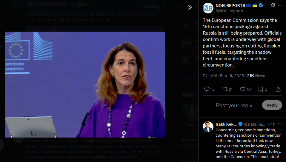This screenshot has height=162, width=286.
Task: Open Irakli Kek's profile avatar
Action: point(208,127)
